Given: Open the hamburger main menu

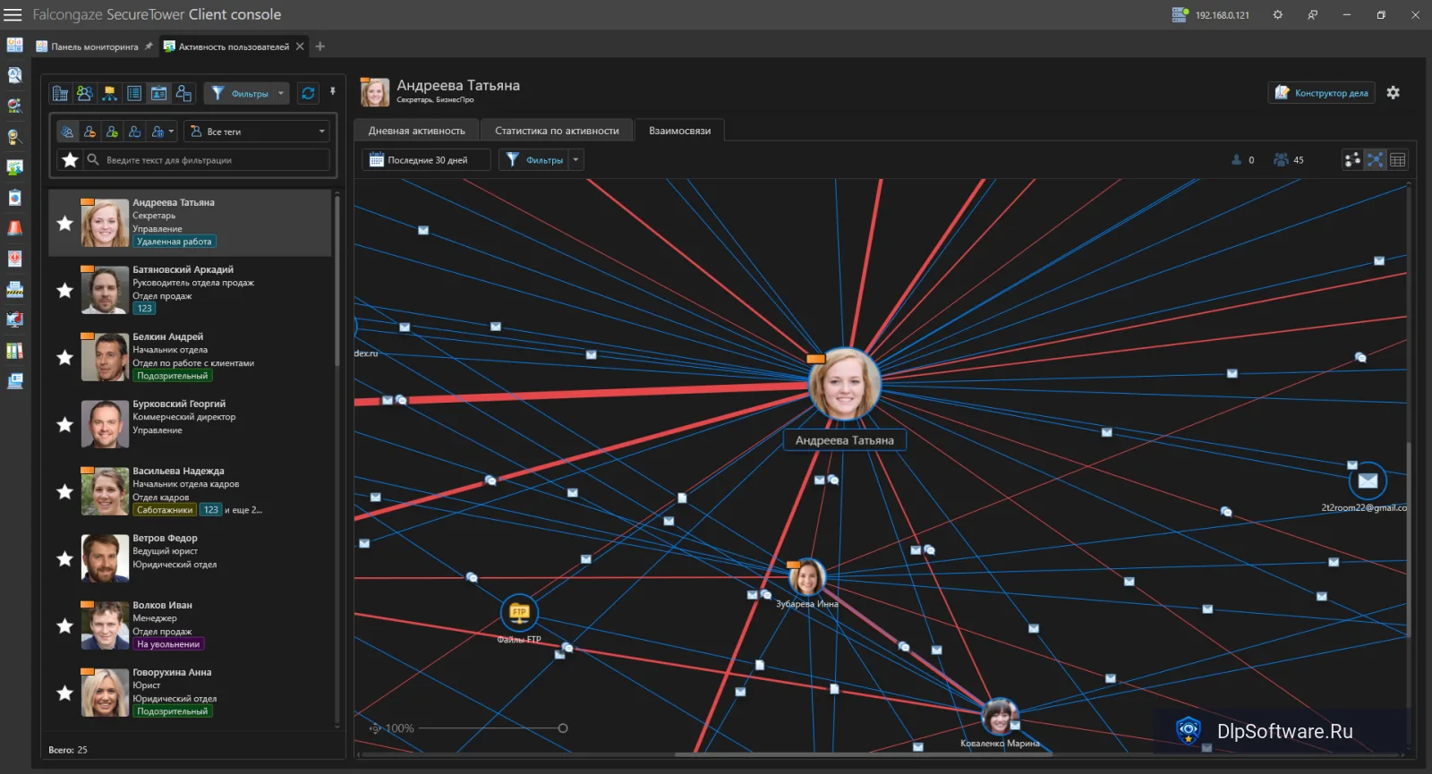Looking at the screenshot, I should coord(13,14).
